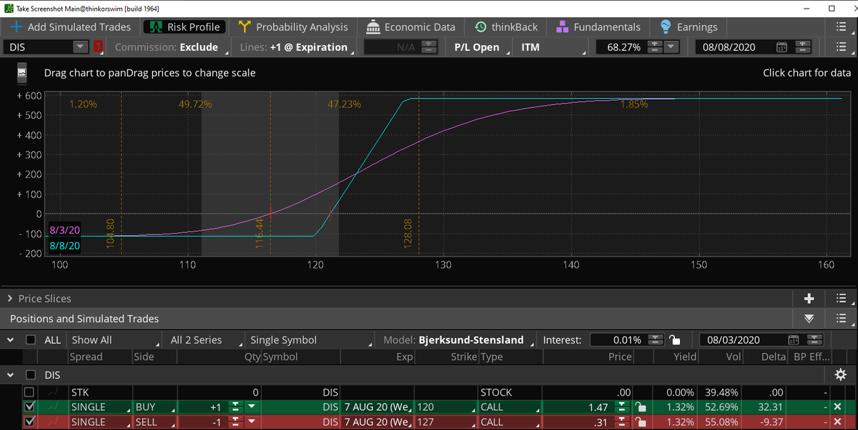Collapse Positions and Simulated Trades panel arrow
This screenshot has height=430, width=858.
[809, 319]
